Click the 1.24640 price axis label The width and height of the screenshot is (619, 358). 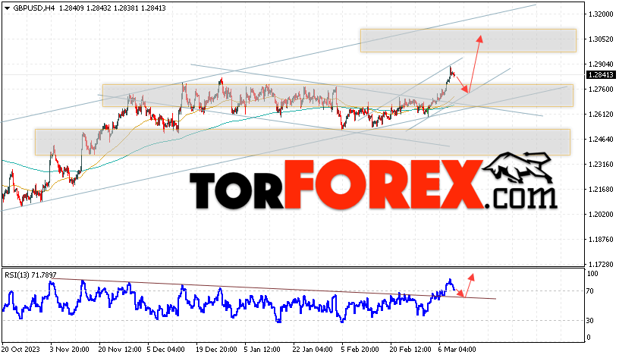601,139
